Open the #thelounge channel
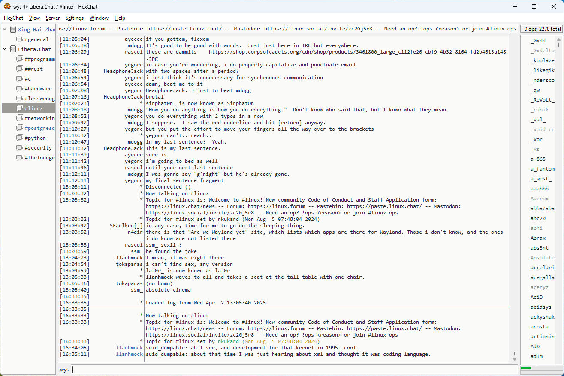Image resolution: width=564 pixels, height=376 pixels. (x=39, y=158)
